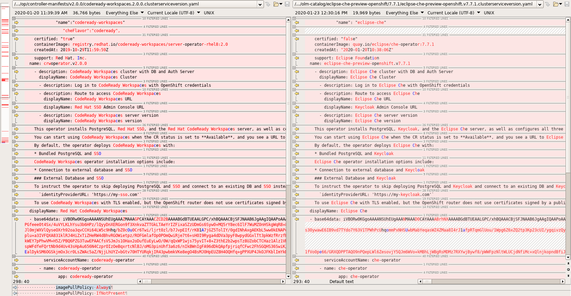
Task: Click arrow beside left serviceAccountName: codeready-operator line
Action: tap(16, 260)
